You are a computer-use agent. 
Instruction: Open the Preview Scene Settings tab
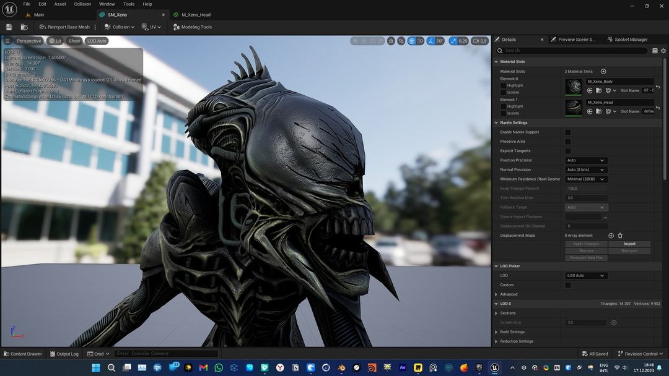[x=572, y=40]
